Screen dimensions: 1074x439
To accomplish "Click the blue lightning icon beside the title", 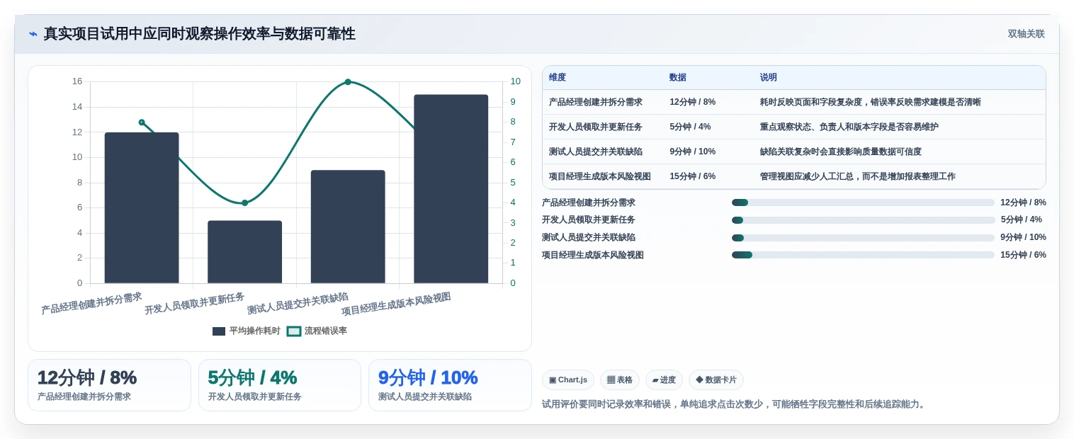I will pyautogui.click(x=33, y=34).
